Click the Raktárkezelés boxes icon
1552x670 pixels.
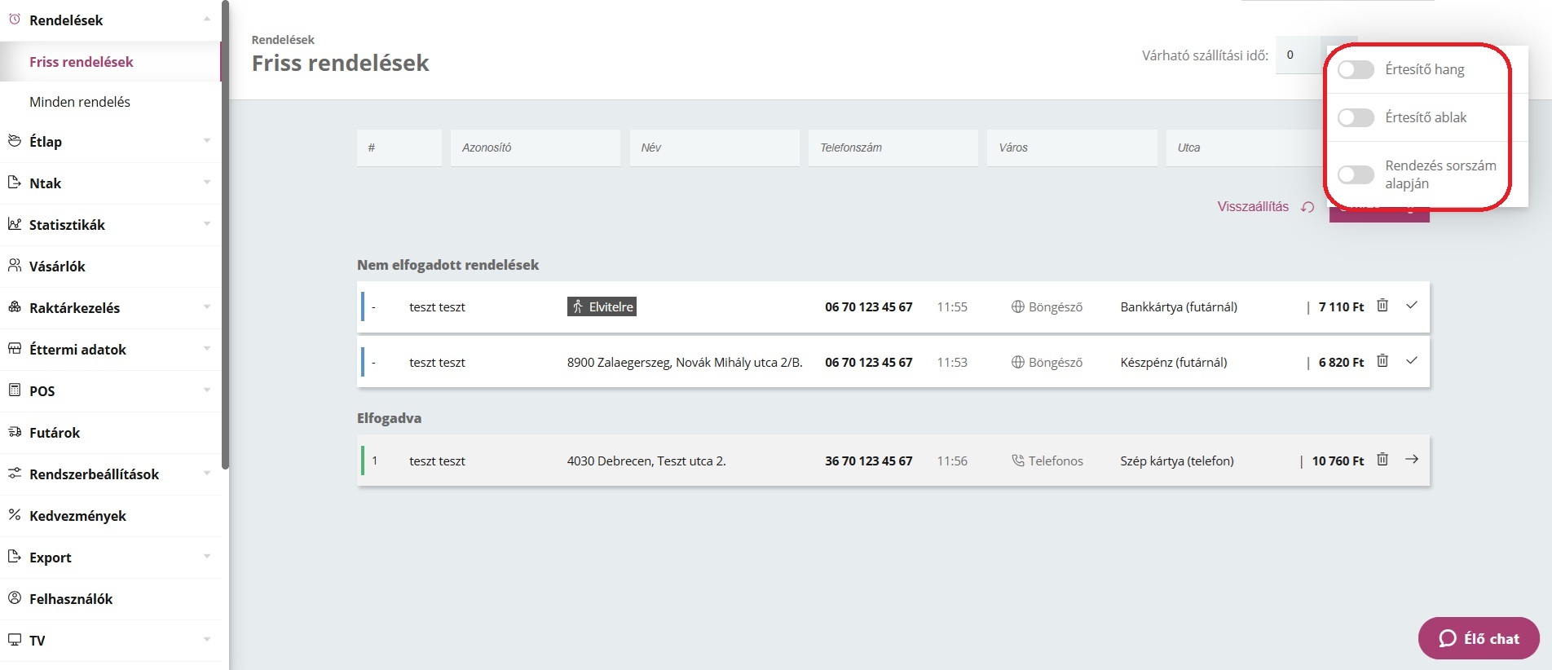[15, 307]
